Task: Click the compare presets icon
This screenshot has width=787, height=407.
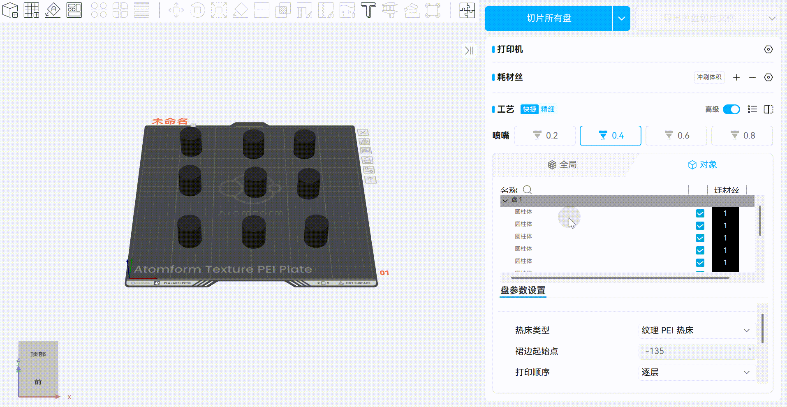Action: 768,109
